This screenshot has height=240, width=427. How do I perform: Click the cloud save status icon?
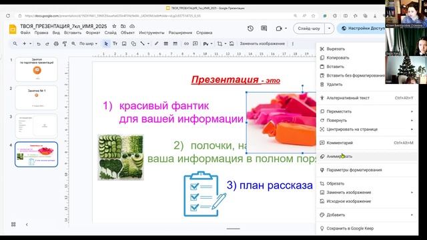(132, 26)
